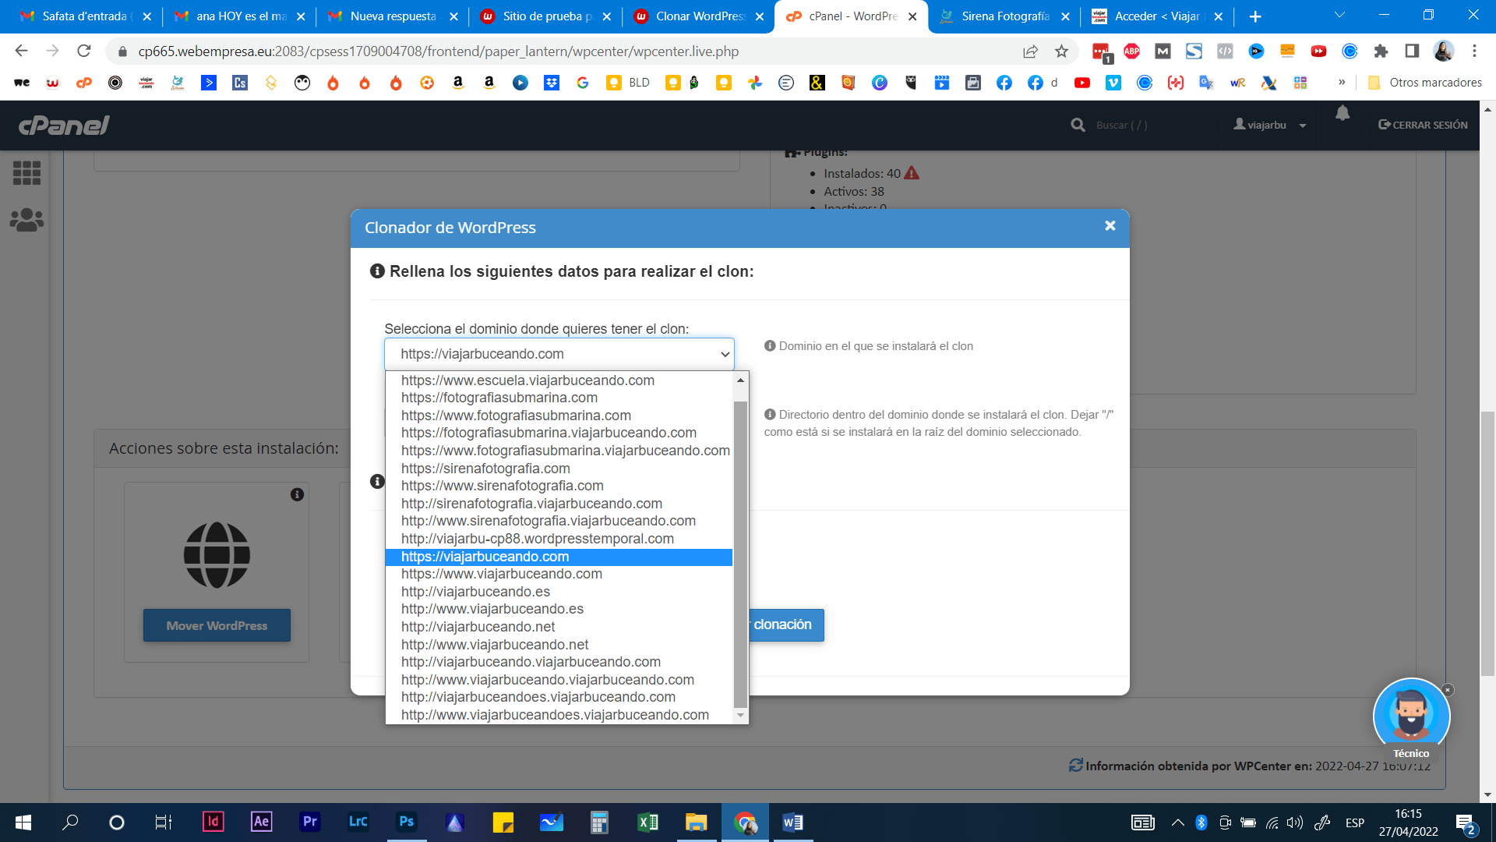Open Lightroom Classic from taskbar

point(358,822)
